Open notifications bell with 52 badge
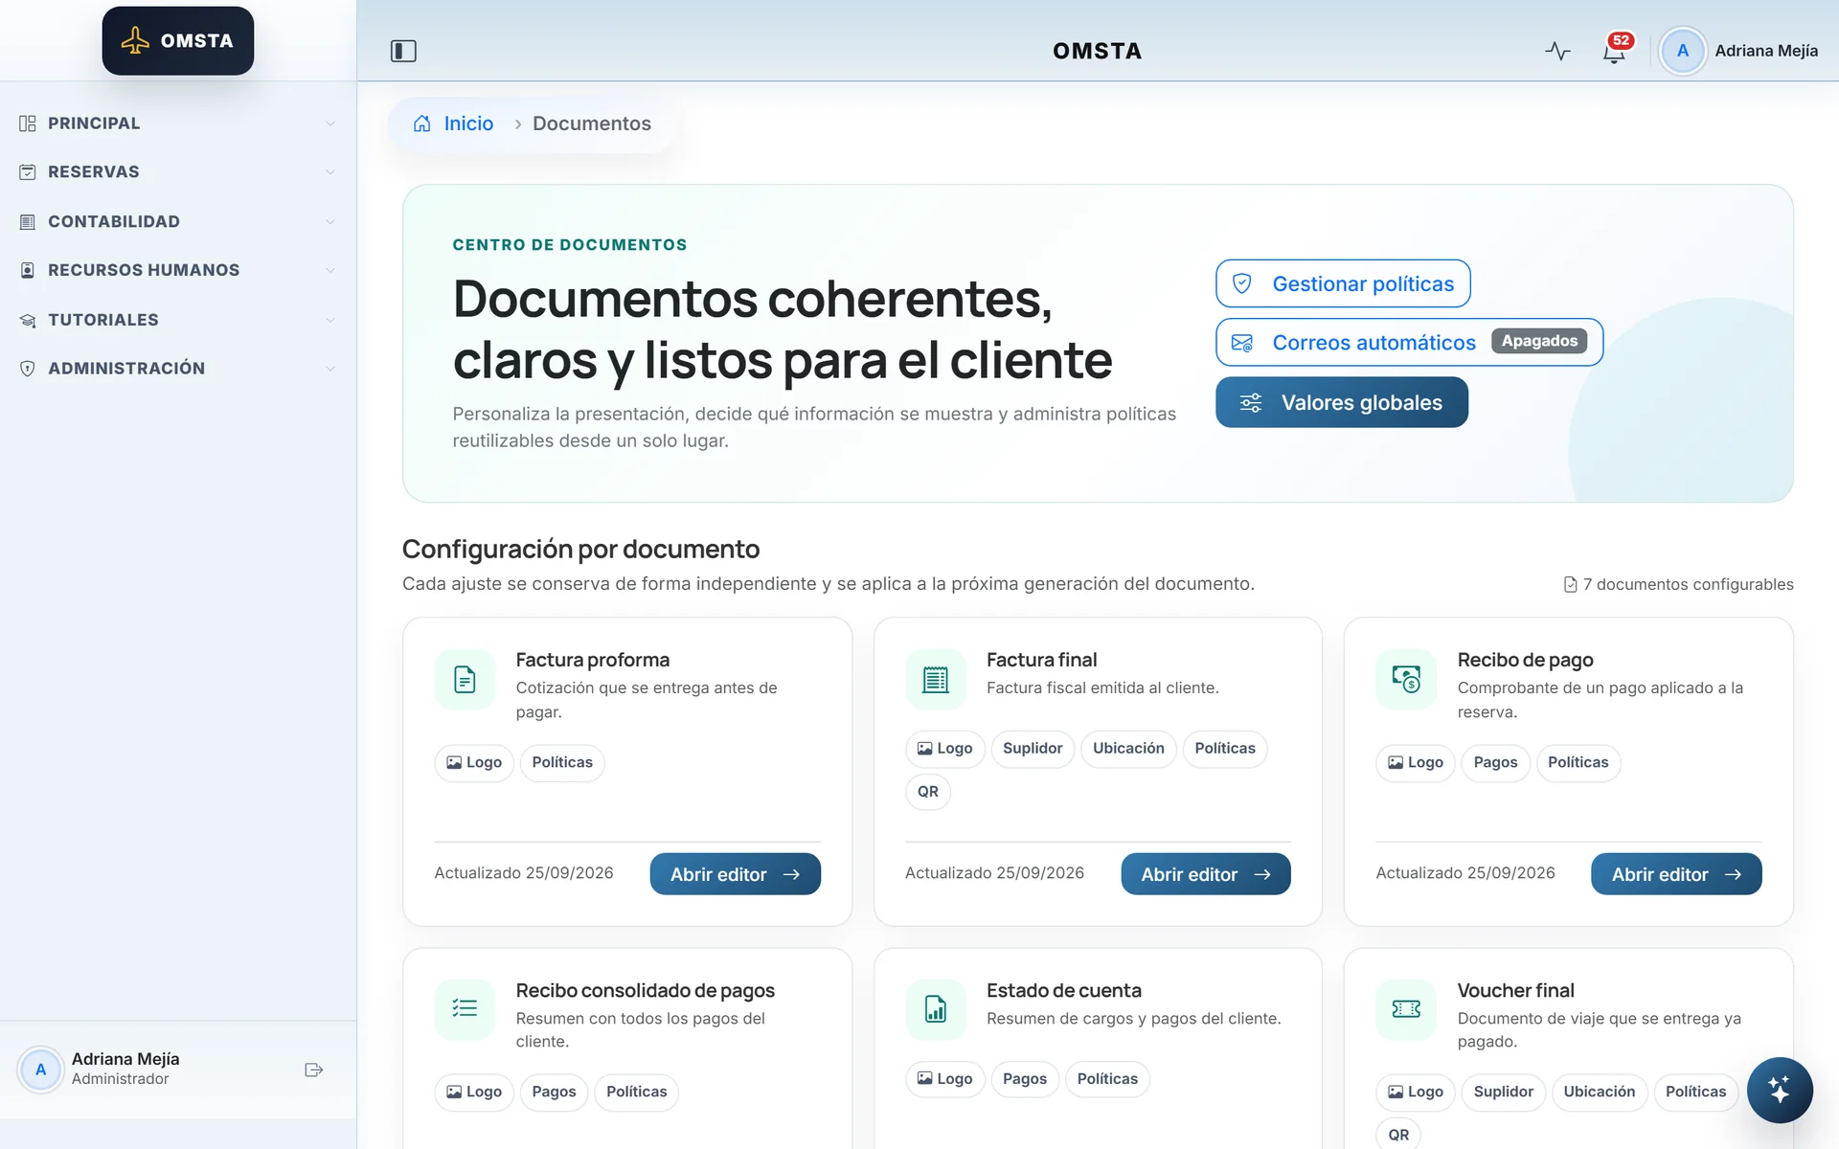Viewport: 1839px width, 1149px height. coord(1615,51)
